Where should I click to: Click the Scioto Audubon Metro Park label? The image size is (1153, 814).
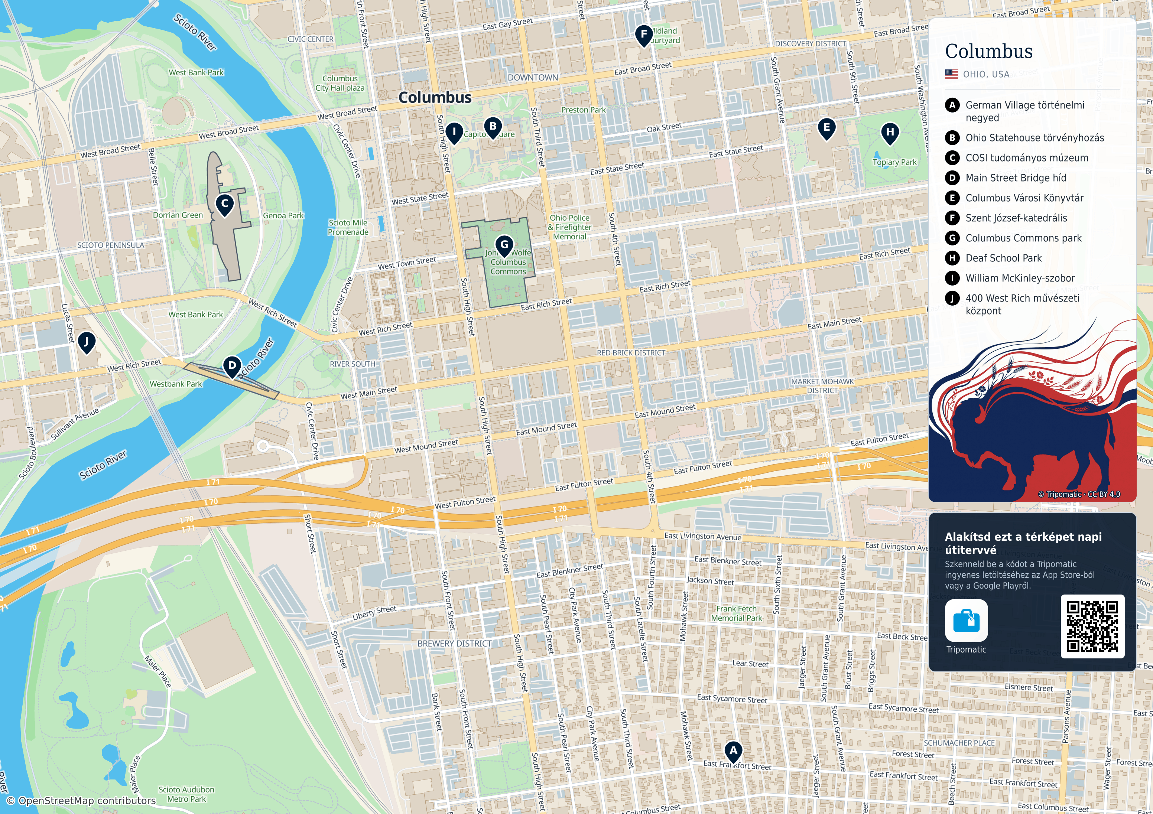pyautogui.click(x=186, y=794)
